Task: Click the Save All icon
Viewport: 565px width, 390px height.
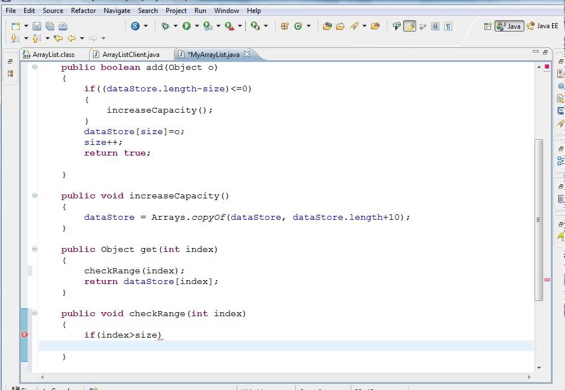Action: [x=50, y=26]
